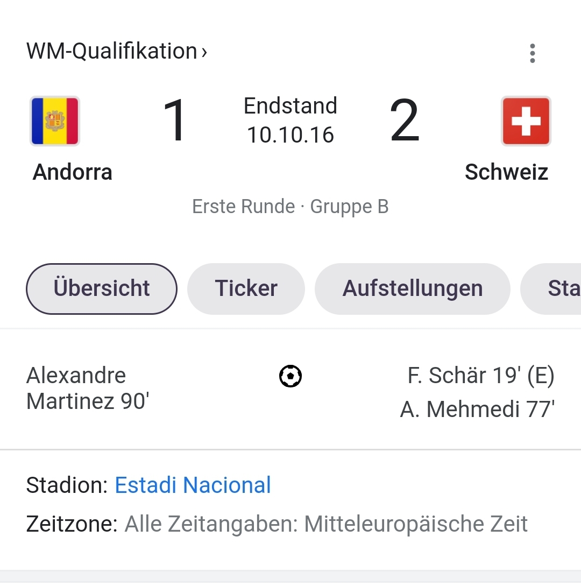Select goal entry A. Mehmedi 77'

[x=477, y=409]
